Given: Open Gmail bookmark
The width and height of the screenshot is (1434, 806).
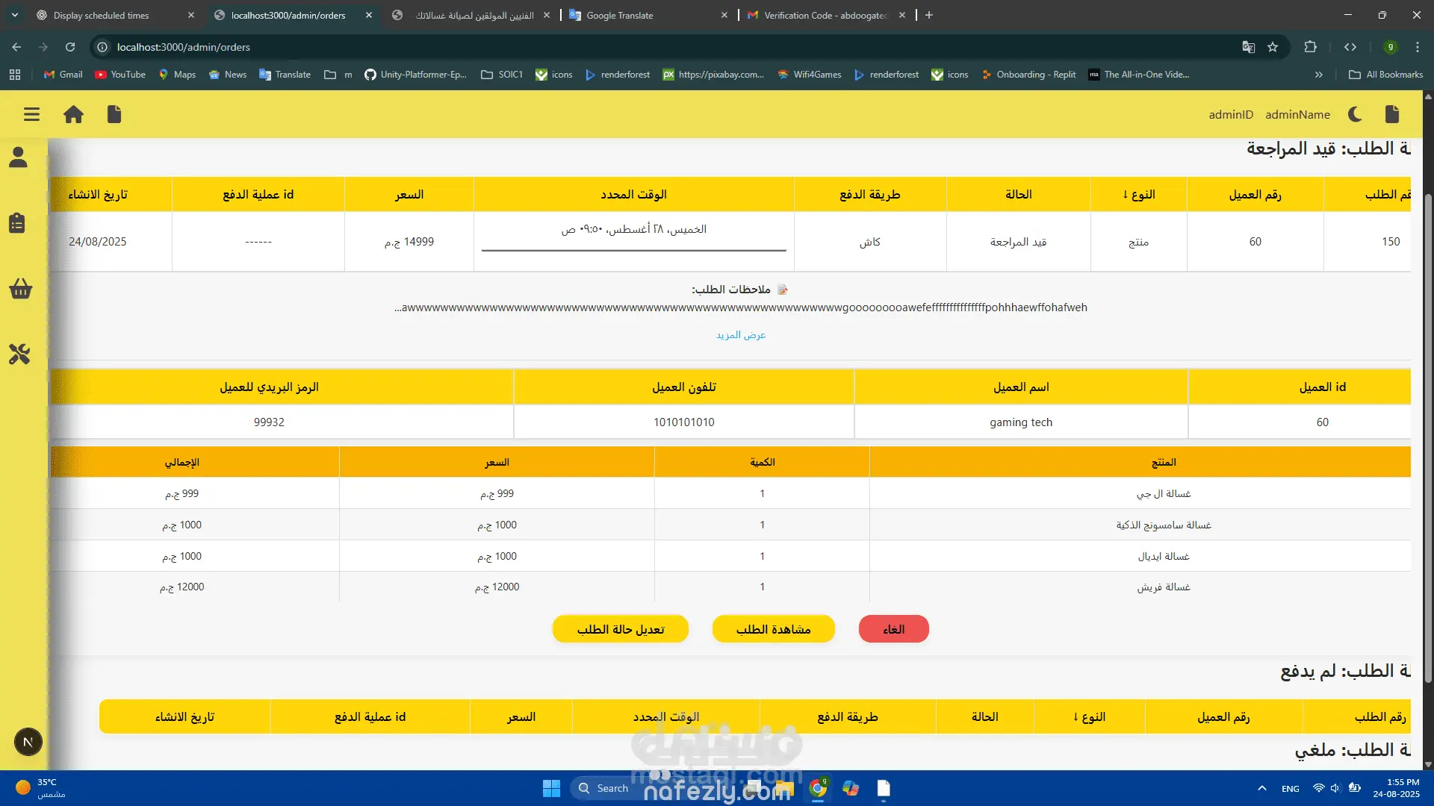Looking at the screenshot, I should pyautogui.click(x=63, y=75).
